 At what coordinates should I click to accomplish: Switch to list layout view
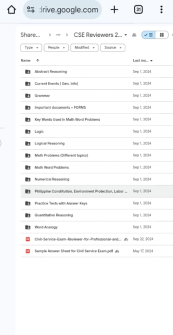(x=148, y=35)
